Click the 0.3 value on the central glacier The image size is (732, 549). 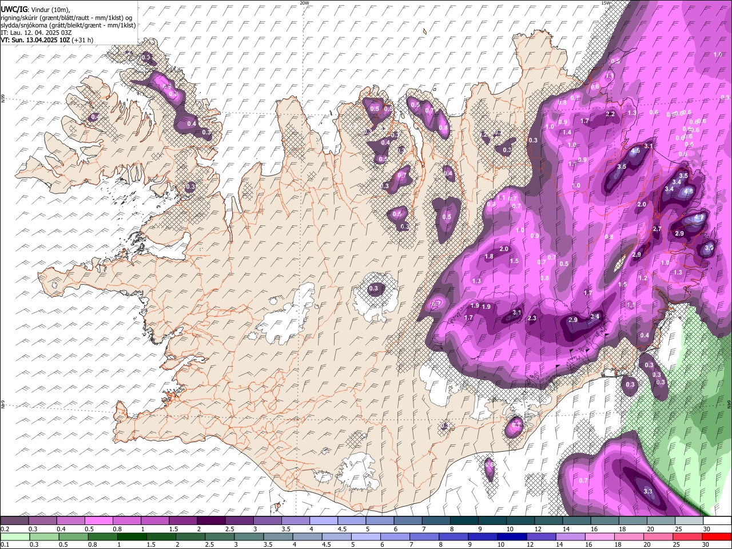pos(374,288)
